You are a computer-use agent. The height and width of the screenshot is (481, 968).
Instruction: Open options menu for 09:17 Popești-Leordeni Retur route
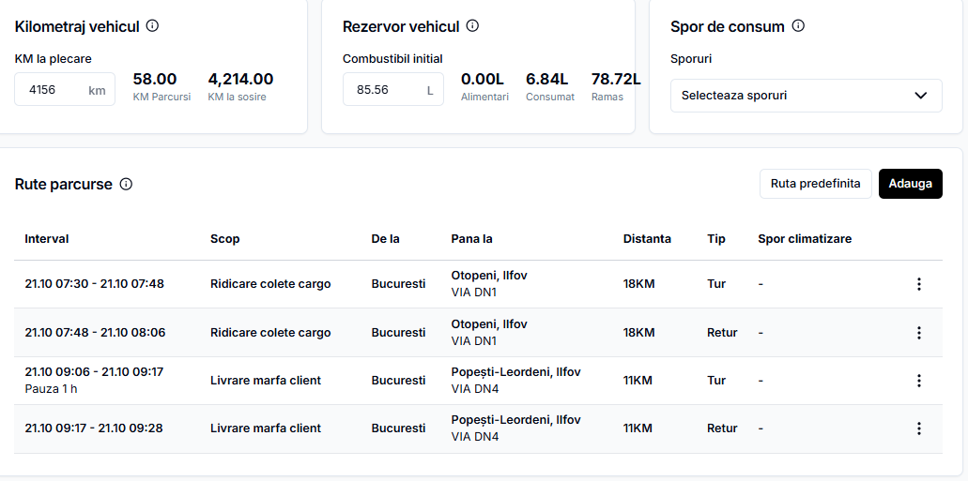(x=918, y=428)
